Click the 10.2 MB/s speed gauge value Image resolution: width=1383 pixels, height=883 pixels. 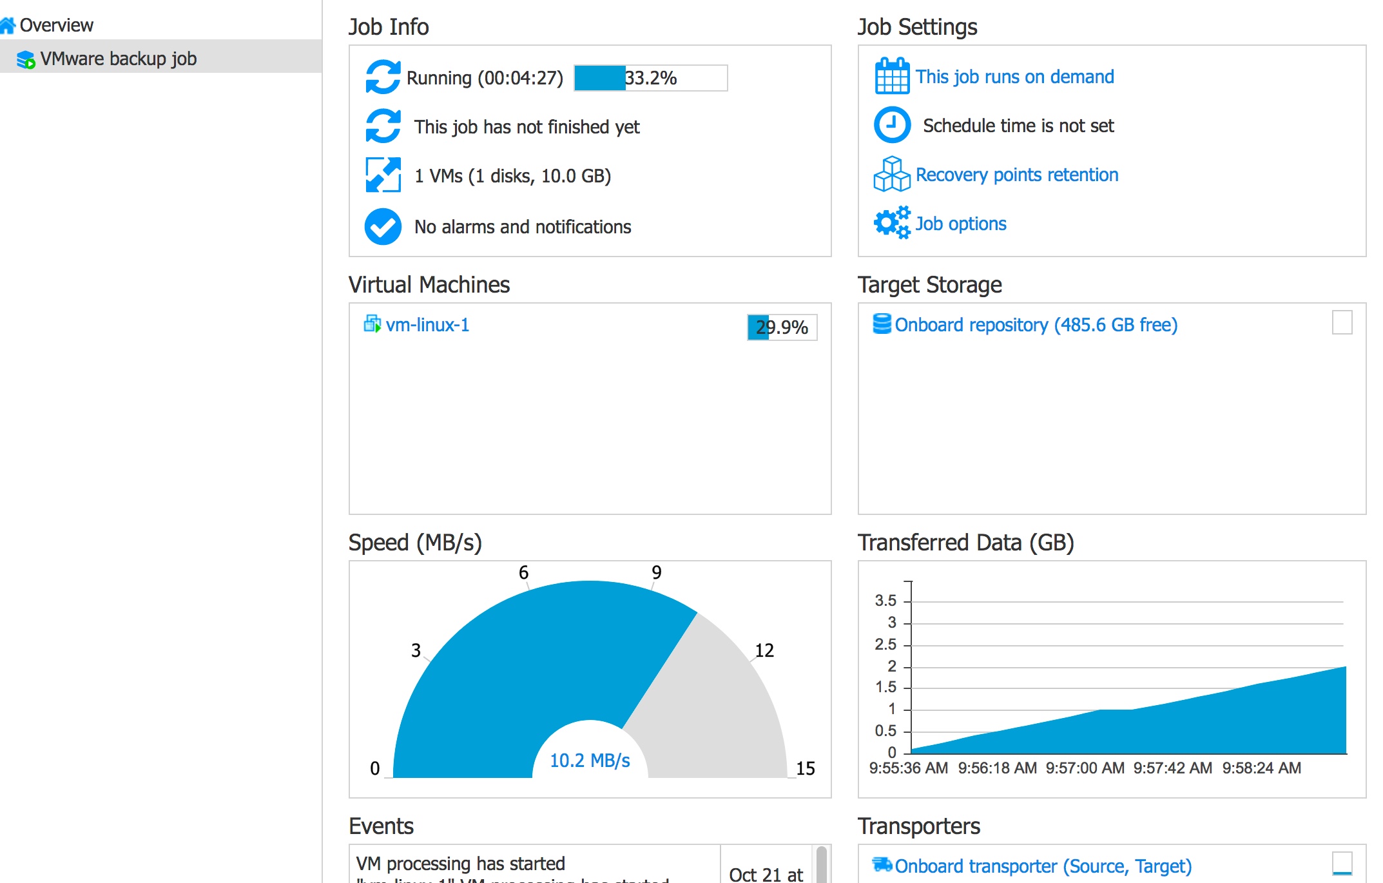coord(590,761)
